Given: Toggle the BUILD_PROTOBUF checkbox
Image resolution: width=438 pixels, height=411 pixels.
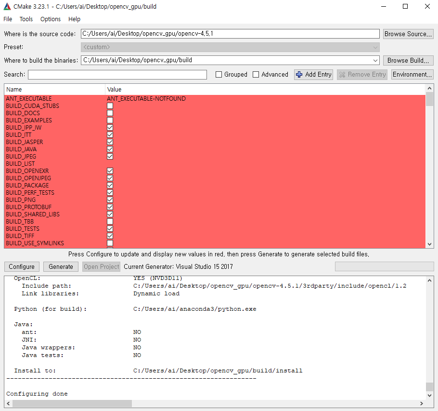Looking at the screenshot, I should [x=110, y=207].
